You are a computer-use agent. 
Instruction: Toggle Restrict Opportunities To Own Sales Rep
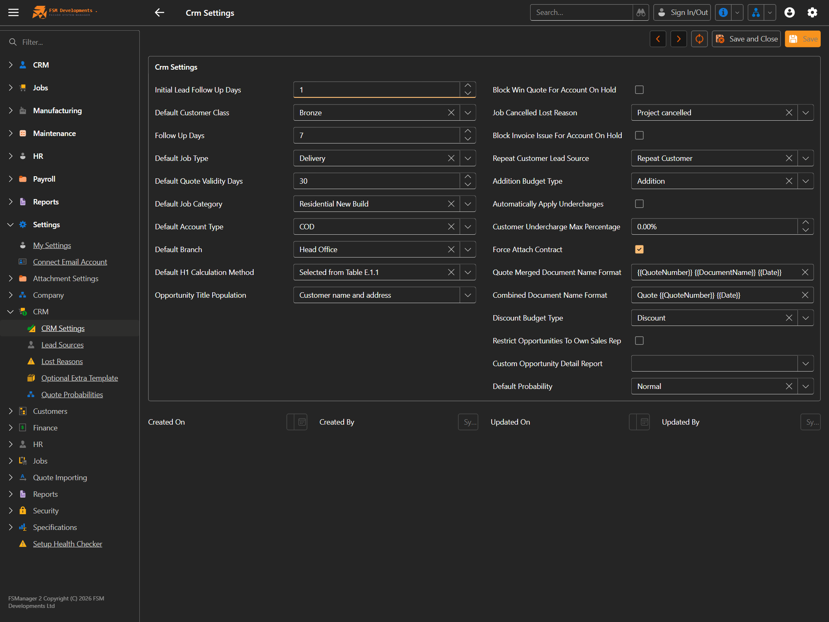(640, 340)
